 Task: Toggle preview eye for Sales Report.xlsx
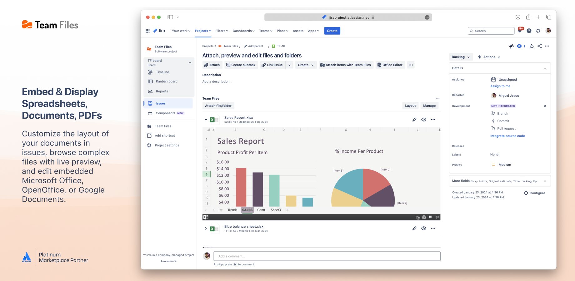[424, 120]
